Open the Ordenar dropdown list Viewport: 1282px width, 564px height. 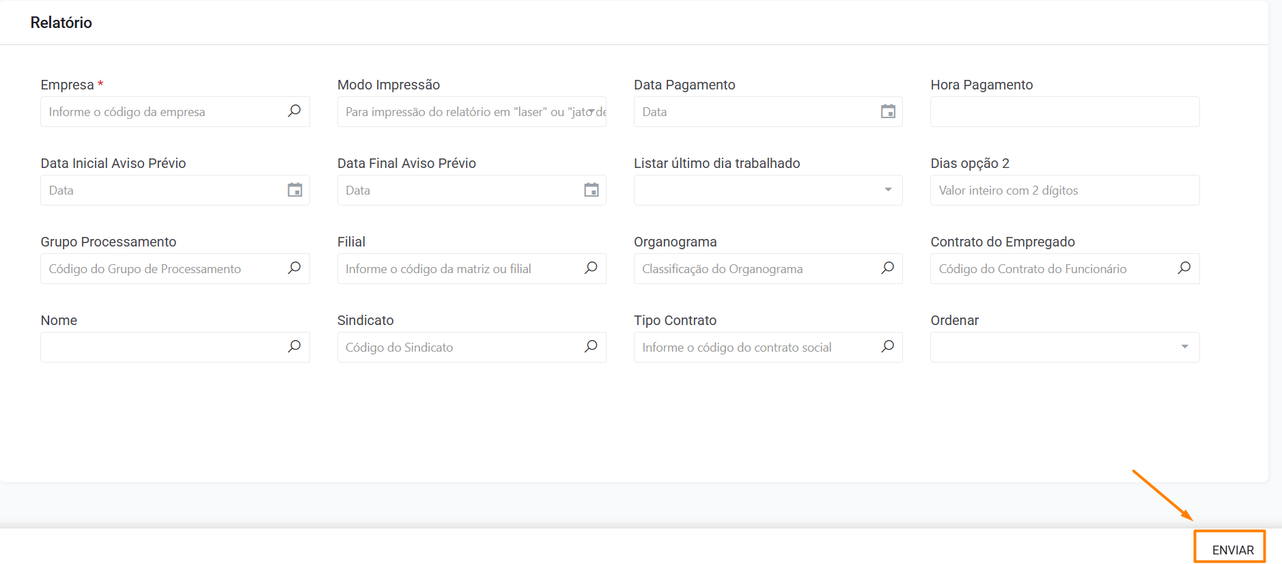tap(1184, 347)
